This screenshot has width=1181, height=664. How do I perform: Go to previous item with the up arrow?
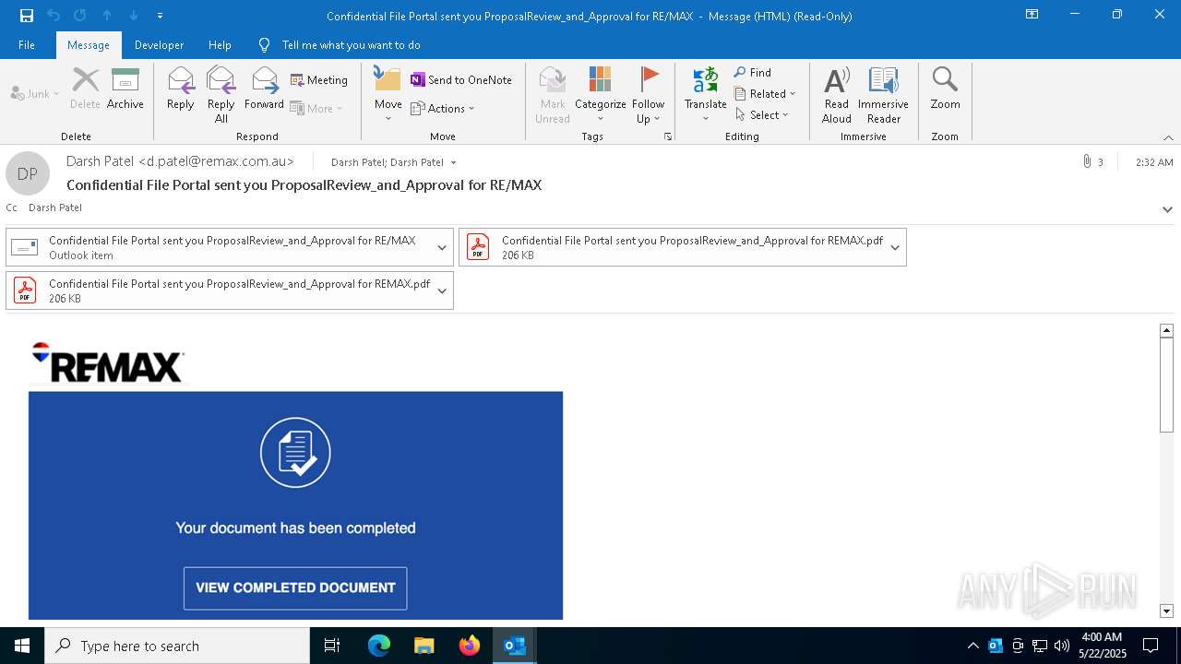point(107,16)
